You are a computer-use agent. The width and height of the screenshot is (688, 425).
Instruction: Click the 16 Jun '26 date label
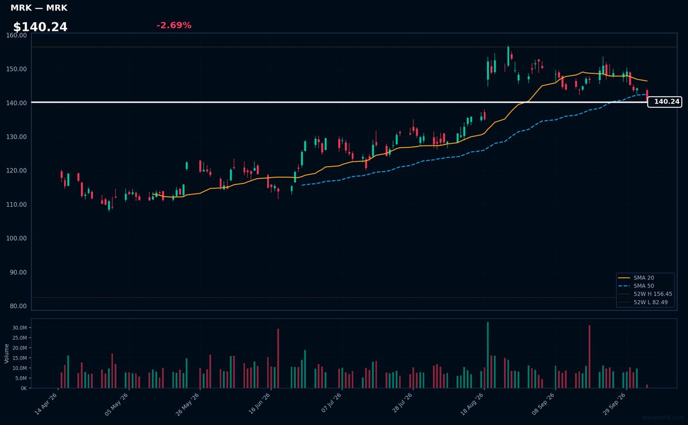tap(259, 404)
